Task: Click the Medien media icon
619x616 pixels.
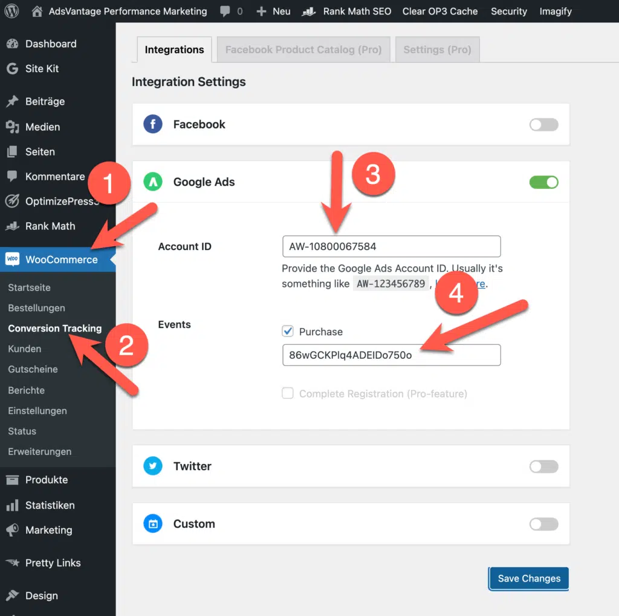Action: (x=12, y=127)
